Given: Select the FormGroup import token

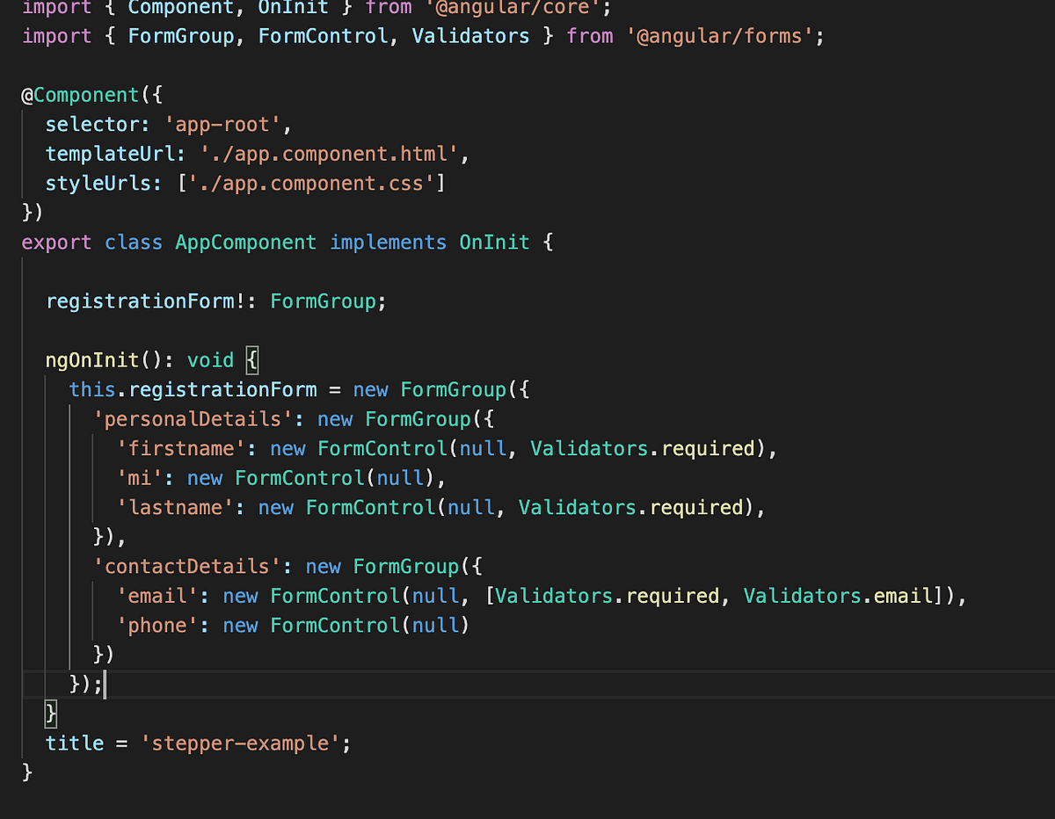Looking at the screenshot, I should coord(181,36).
